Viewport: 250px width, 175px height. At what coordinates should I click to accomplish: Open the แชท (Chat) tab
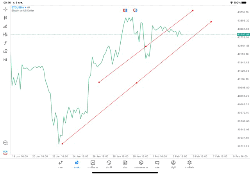point(157,164)
